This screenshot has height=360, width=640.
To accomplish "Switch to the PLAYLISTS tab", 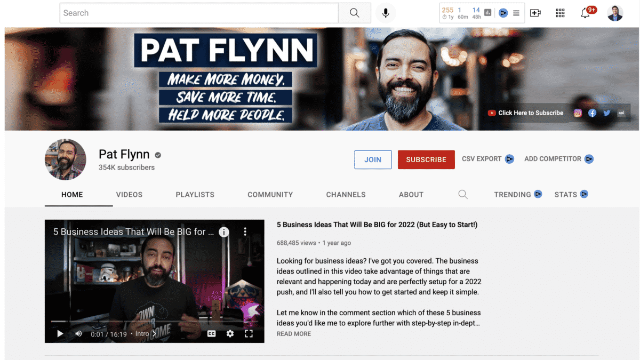I will pyautogui.click(x=195, y=195).
